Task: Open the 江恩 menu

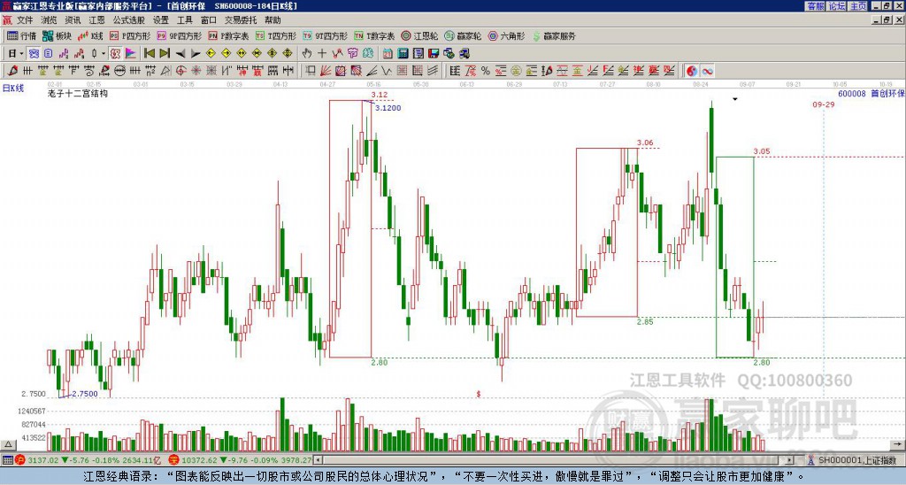Action: [96, 20]
